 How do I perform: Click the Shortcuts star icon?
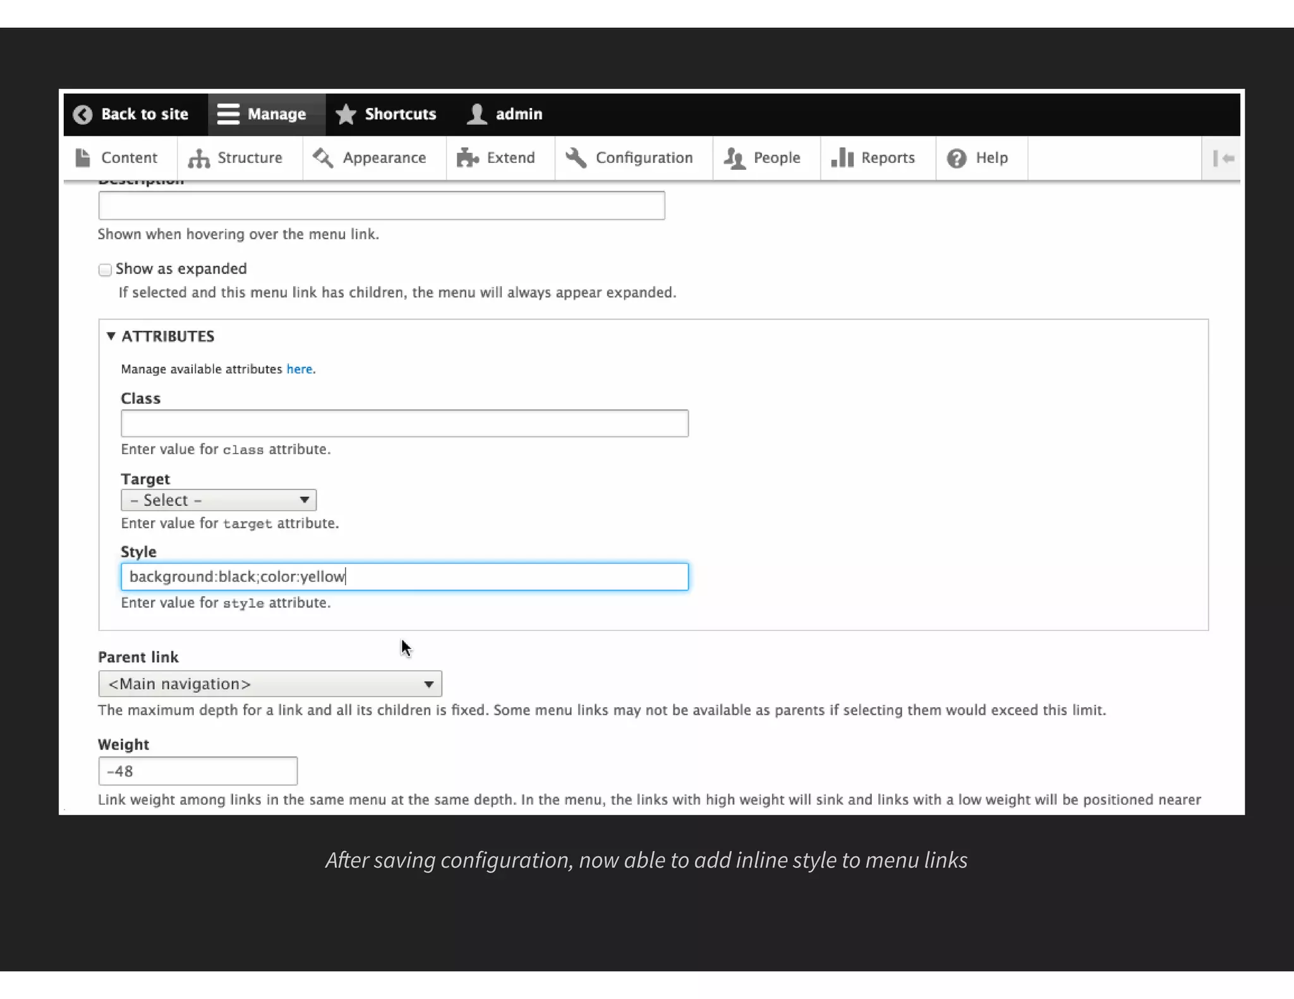tap(346, 114)
